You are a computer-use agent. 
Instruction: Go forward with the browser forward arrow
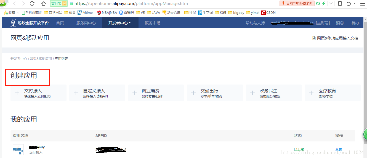click(23, 4)
